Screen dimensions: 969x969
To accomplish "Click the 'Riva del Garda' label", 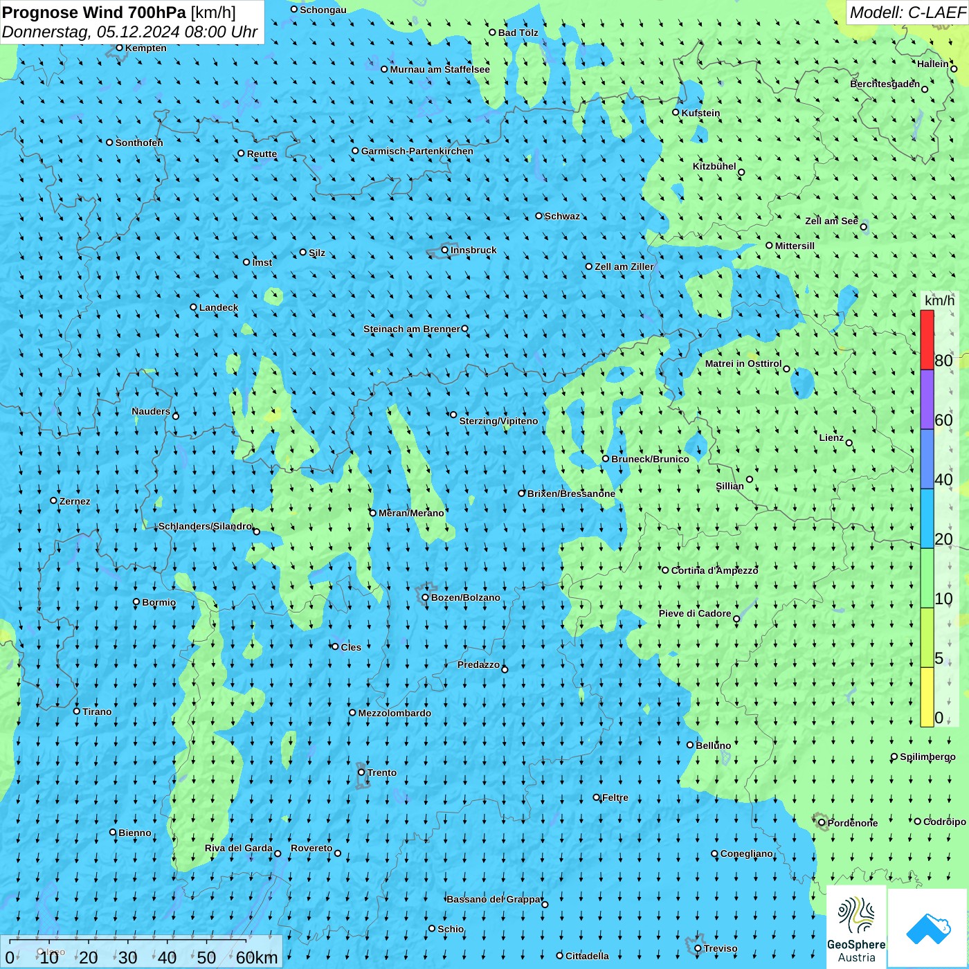I will 239,848.
